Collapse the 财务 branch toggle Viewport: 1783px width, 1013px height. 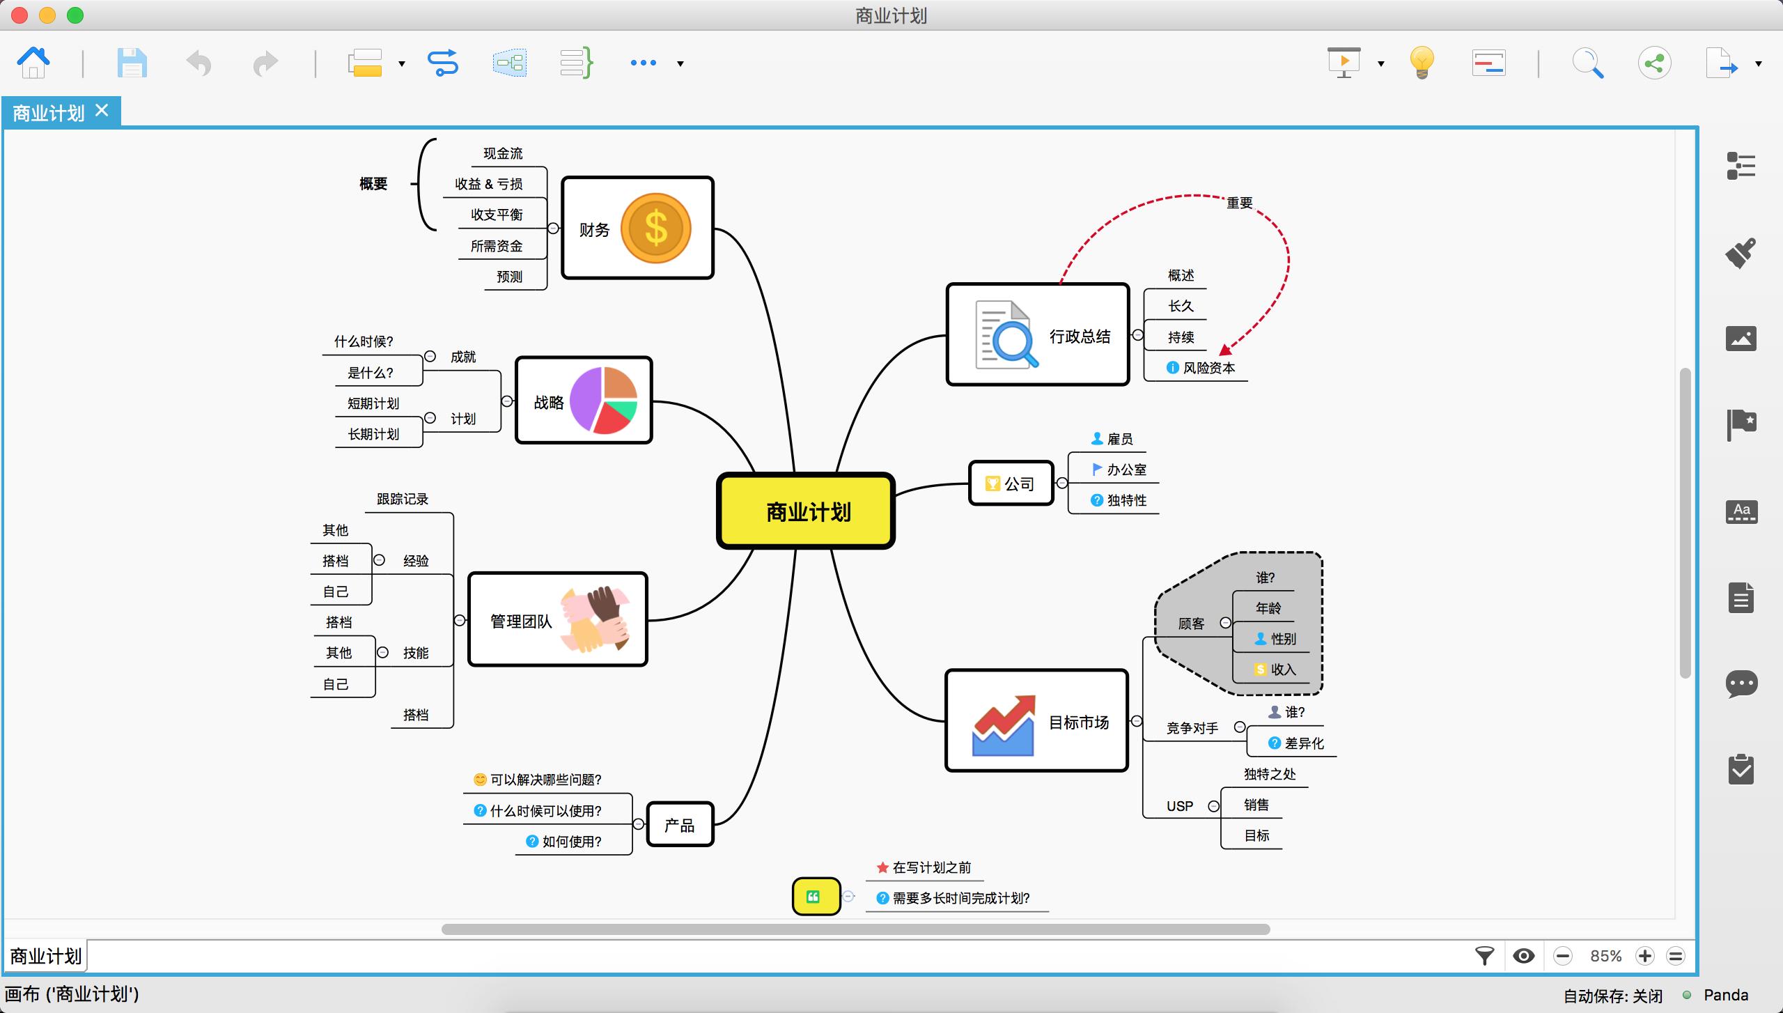[x=553, y=228]
